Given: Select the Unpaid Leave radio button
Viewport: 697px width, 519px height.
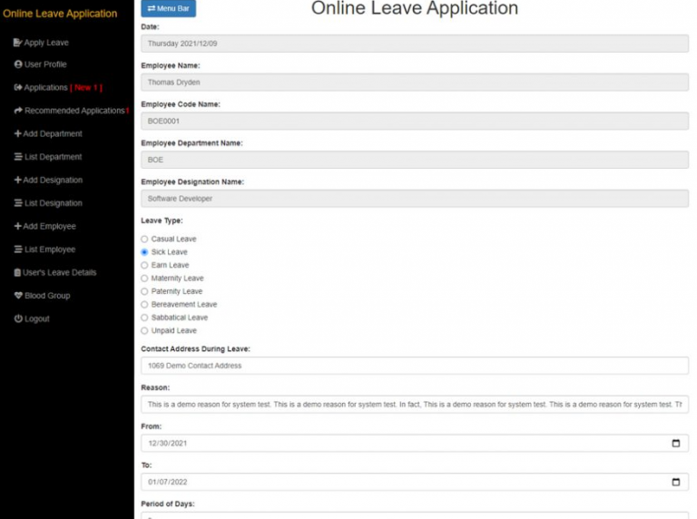Looking at the screenshot, I should click(144, 331).
